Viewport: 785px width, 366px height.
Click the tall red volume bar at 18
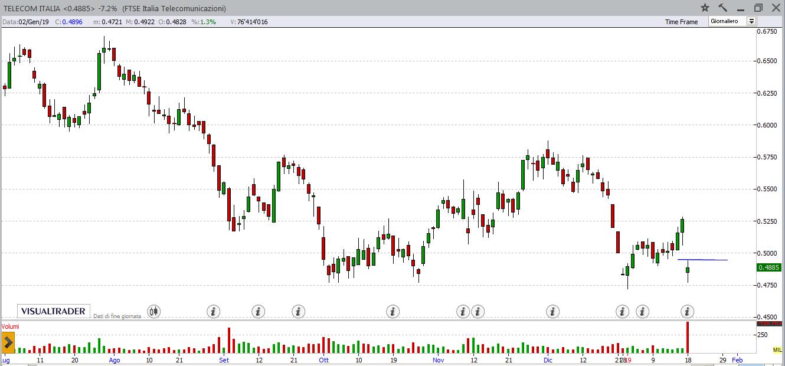tap(688, 337)
